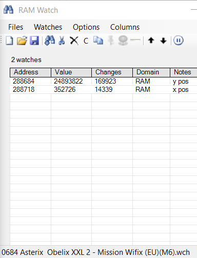The height and width of the screenshot is (258, 197).
Task: Insert separator with the line icon
Action: click(135, 40)
